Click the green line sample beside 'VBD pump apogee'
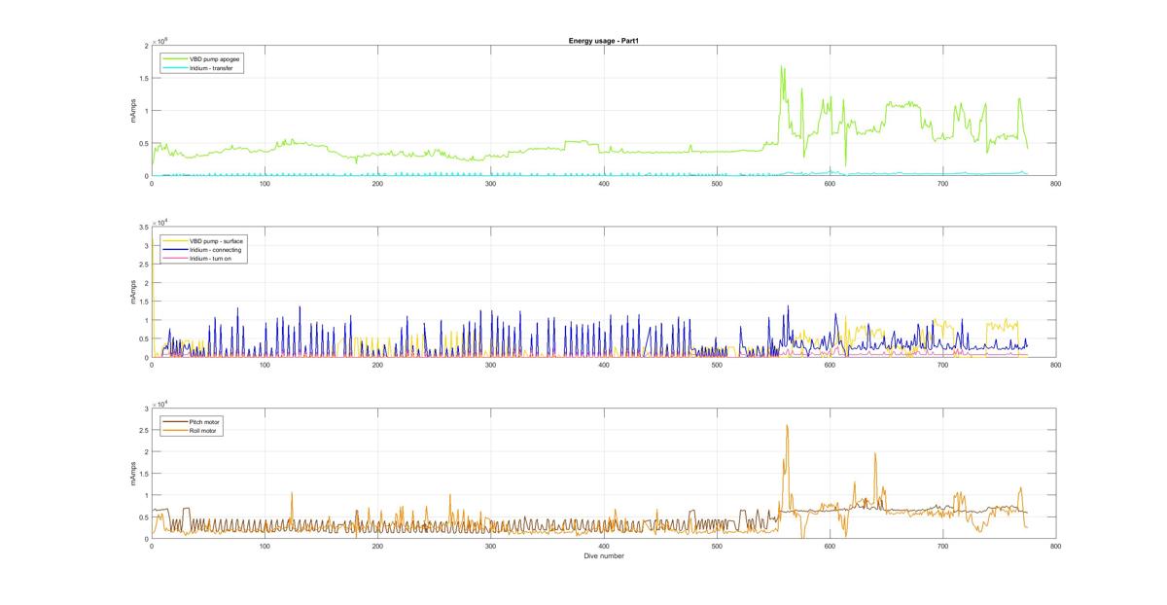 pyautogui.click(x=175, y=59)
